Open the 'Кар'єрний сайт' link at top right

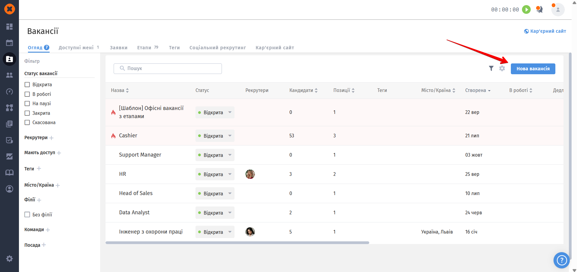coord(545,31)
